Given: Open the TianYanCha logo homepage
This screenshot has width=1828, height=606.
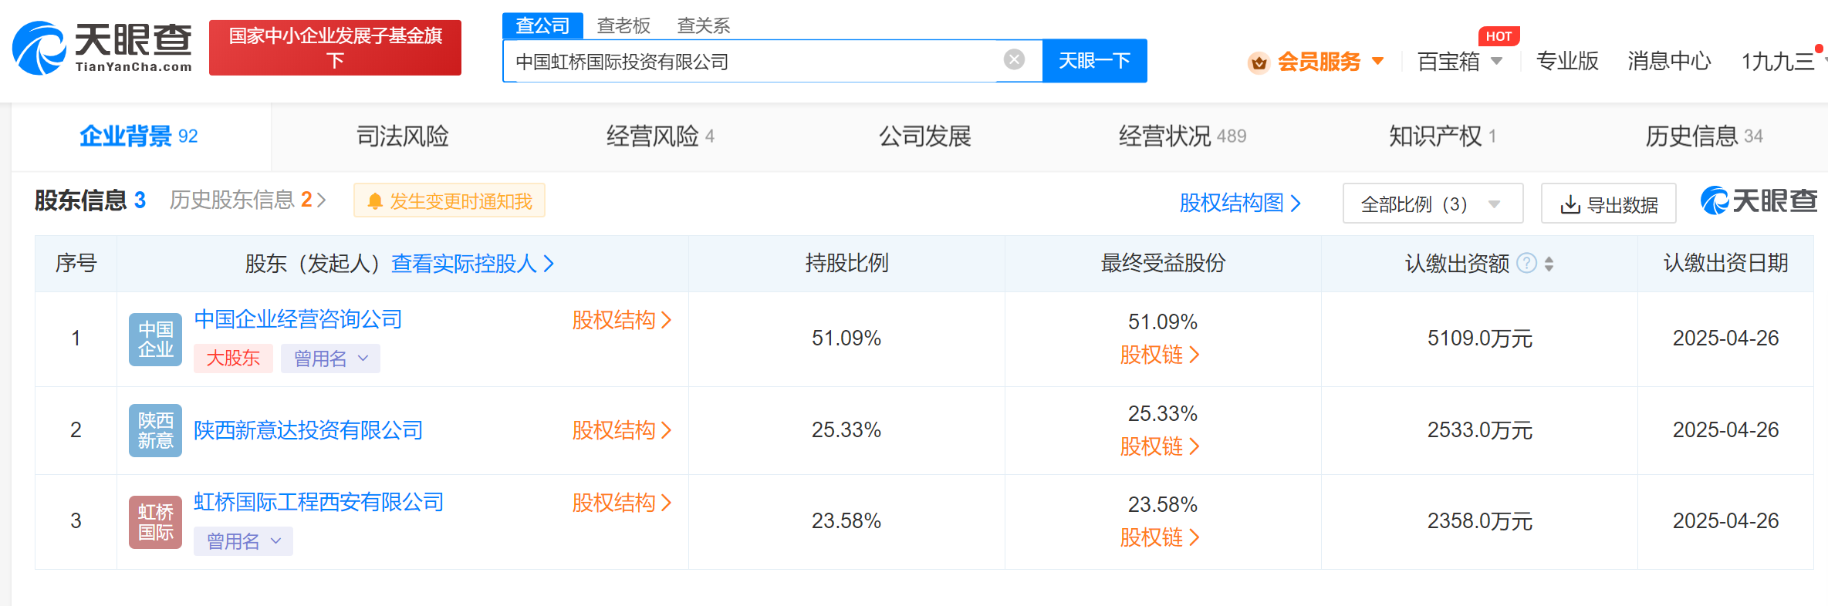Looking at the screenshot, I should tap(102, 48).
